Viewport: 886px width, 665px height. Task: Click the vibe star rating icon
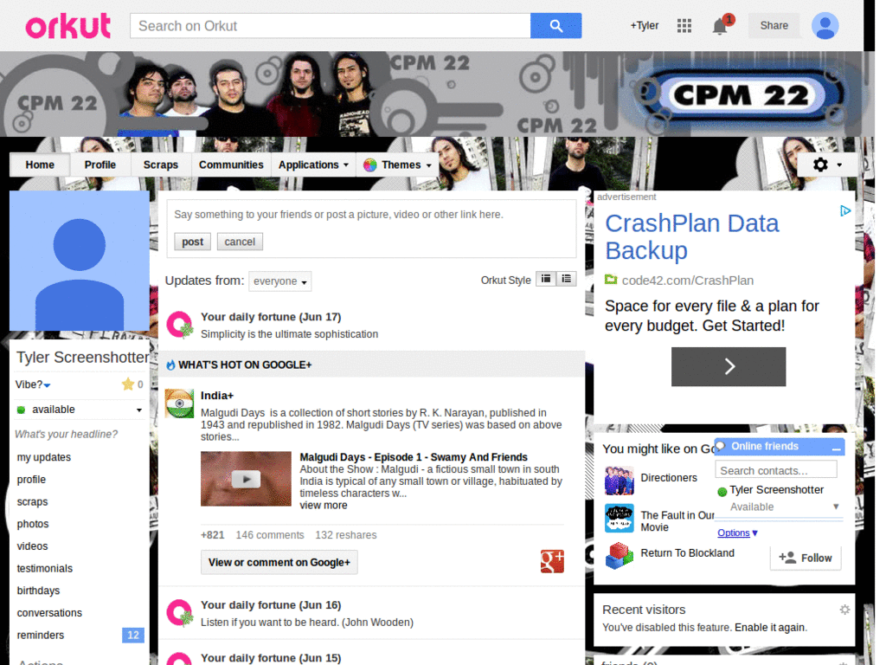coord(128,384)
